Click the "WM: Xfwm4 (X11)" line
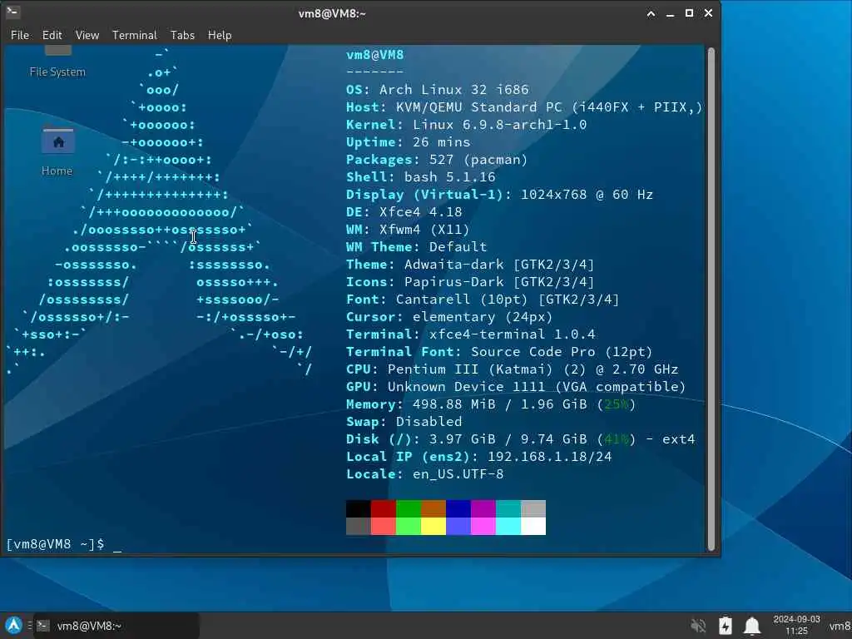852x639 pixels. 408,230
